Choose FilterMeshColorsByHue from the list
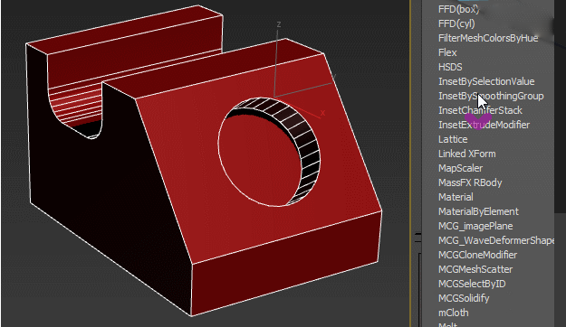The width and height of the screenshot is (566, 327). click(x=488, y=38)
